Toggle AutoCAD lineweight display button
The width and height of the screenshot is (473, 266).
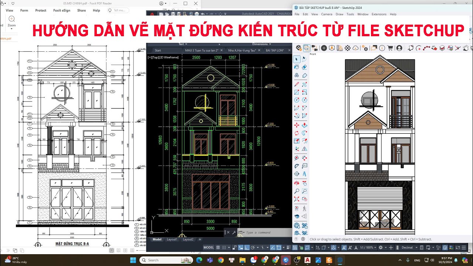point(289,248)
